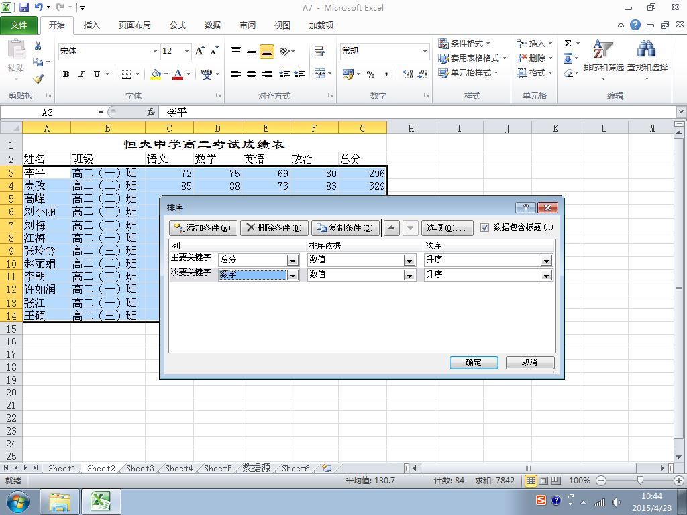Toggle Top Align vertical alignment
This screenshot has height=515, width=687.
(236, 51)
